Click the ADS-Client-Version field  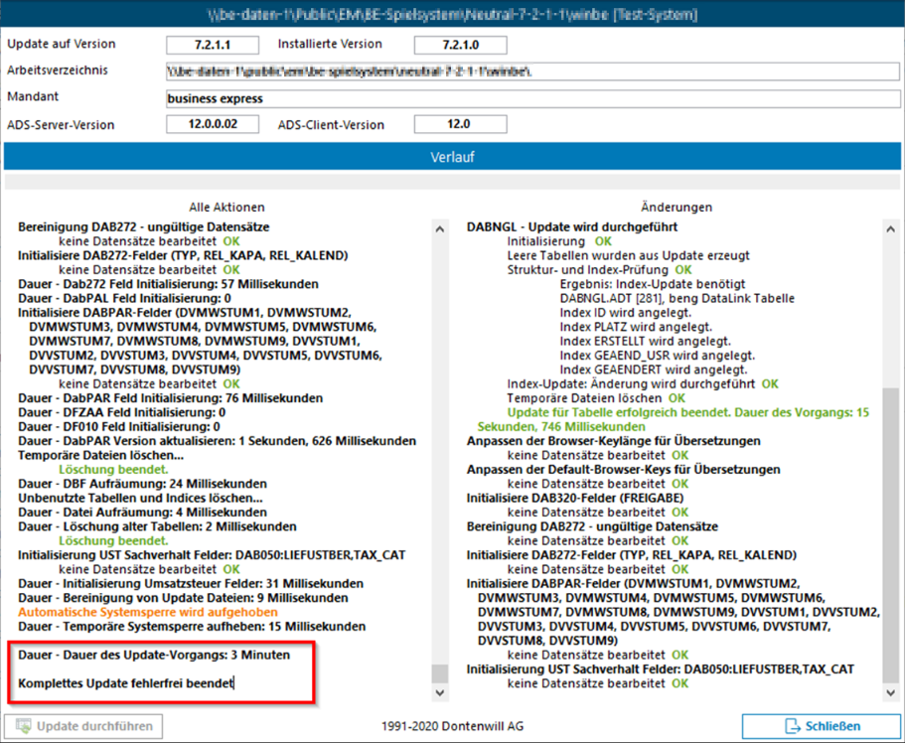tap(459, 124)
